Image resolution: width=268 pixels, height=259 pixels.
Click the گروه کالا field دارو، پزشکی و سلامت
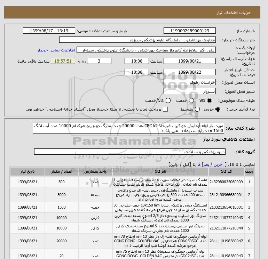pos(130,152)
